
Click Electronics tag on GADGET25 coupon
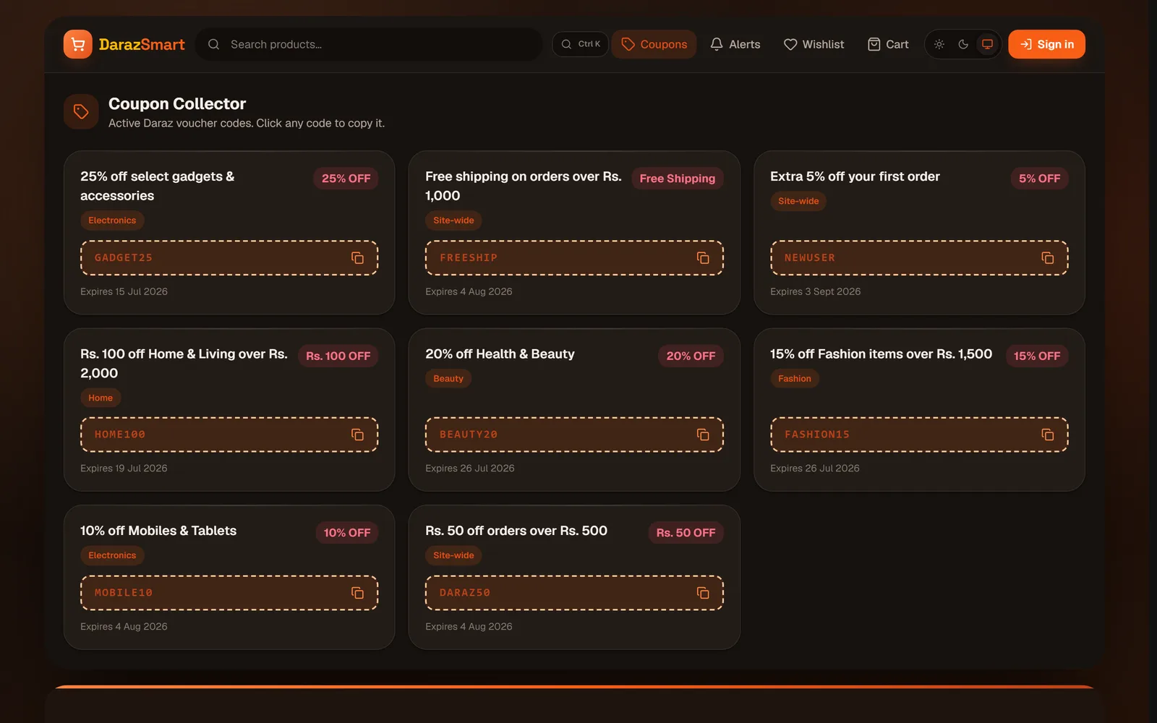click(x=112, y=221)
